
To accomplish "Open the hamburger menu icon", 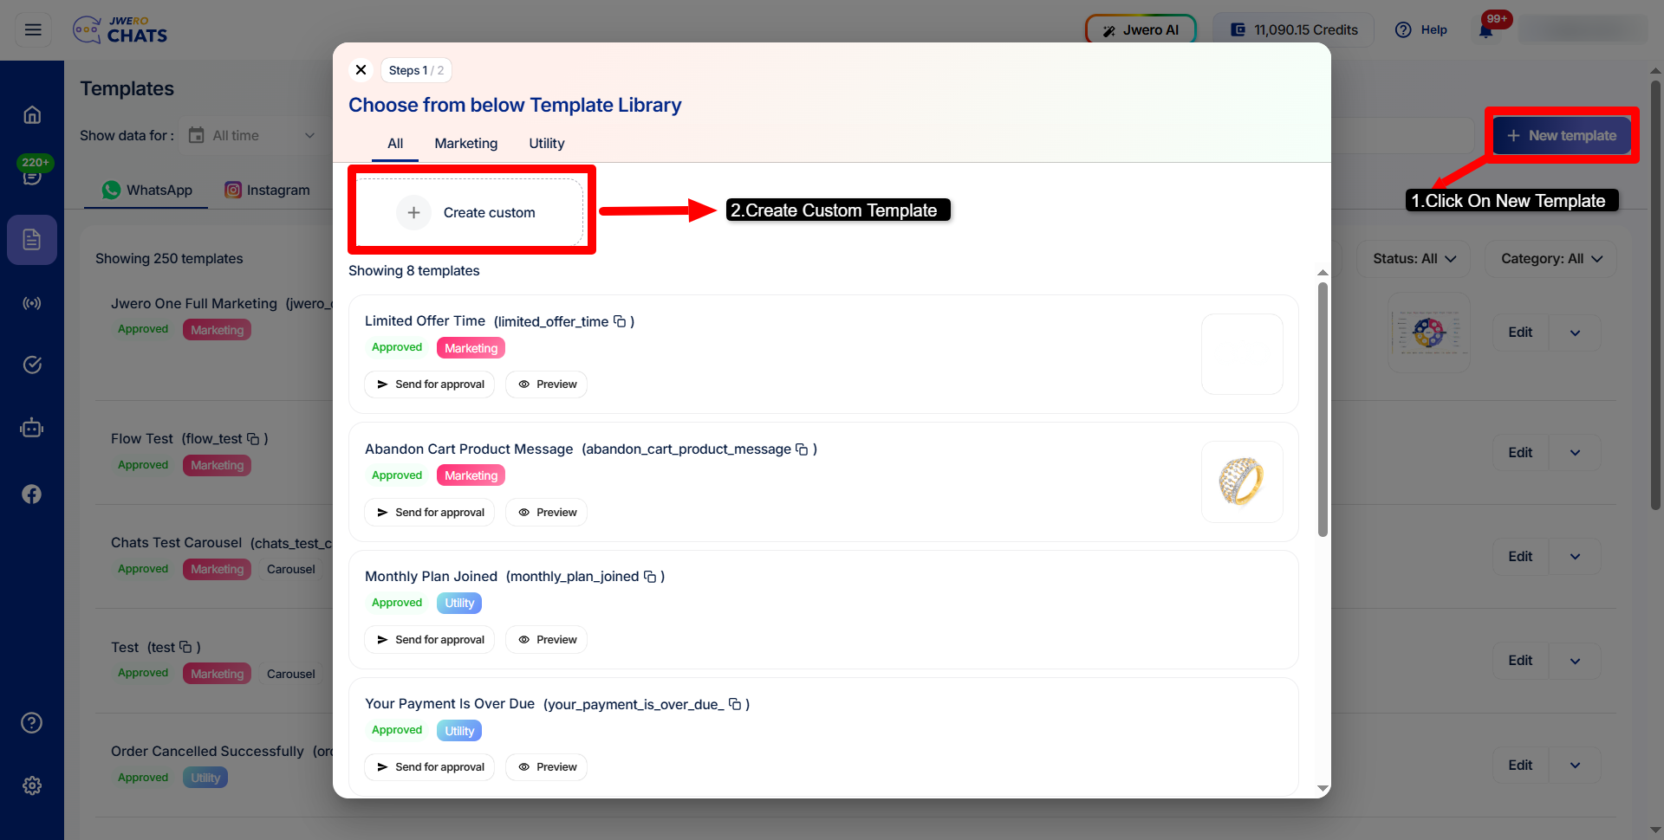I will point(33,29).
